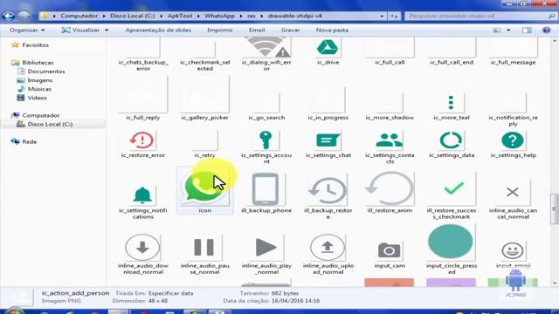
Task: Click the vertical scrollbar thumb
Action: click(x=554, y=209)
